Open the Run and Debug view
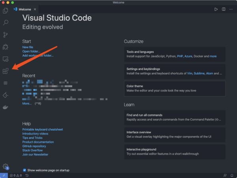This screenshot has width=237, height=178. 6,47
